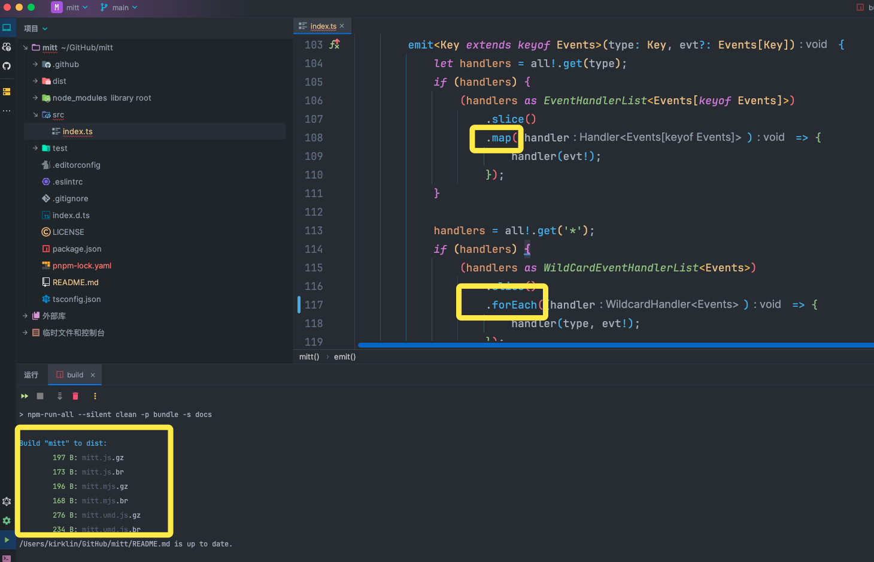
Task: Click line number 117 in the gutter
Action: pyautogui.click(x=314, y=305)
